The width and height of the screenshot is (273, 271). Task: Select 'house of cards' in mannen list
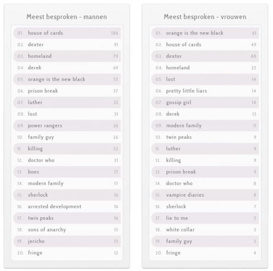(67, 33)
